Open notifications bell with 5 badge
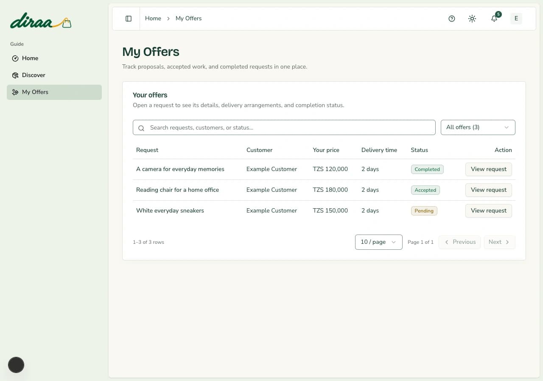Screen dimensions: 543x381 494,19
